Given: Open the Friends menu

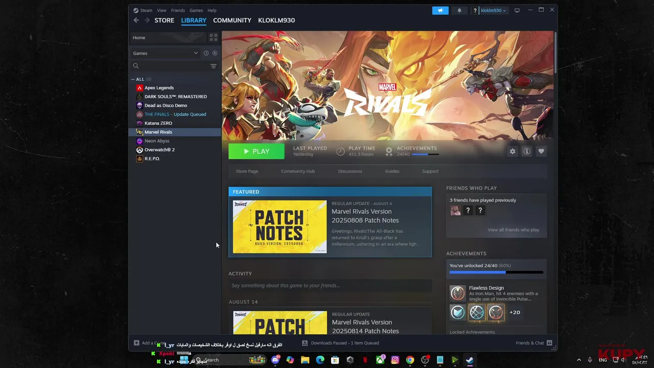Looking at the screenshot, I should coord(178,10).
